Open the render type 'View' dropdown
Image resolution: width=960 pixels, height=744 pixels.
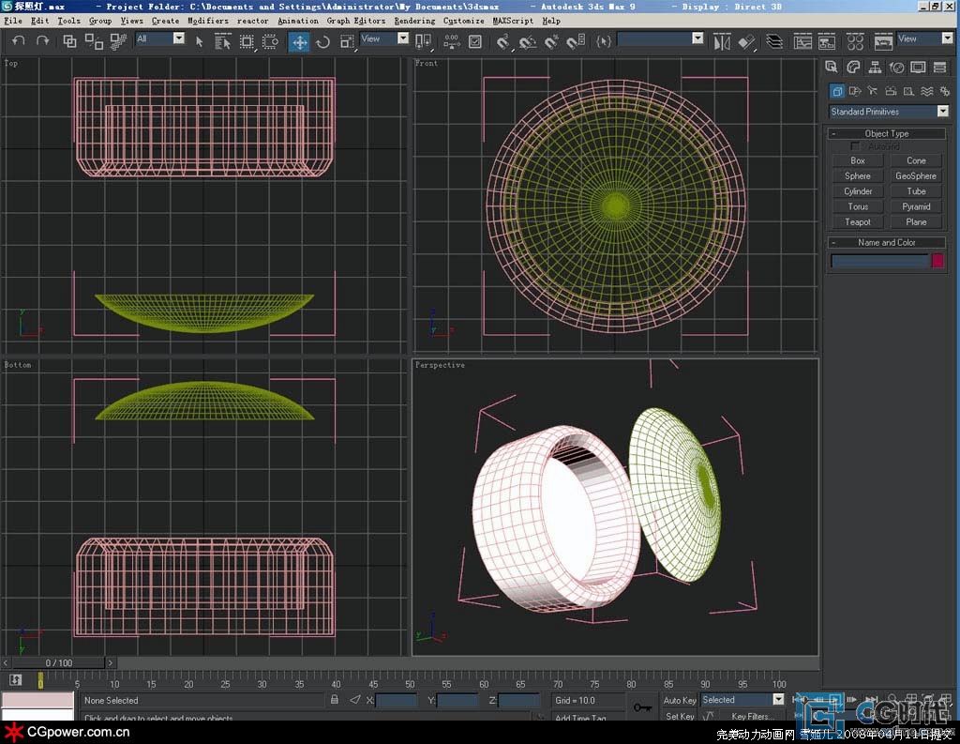[947, 38]
